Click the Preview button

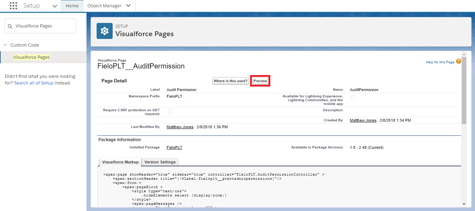pos(260,81)
